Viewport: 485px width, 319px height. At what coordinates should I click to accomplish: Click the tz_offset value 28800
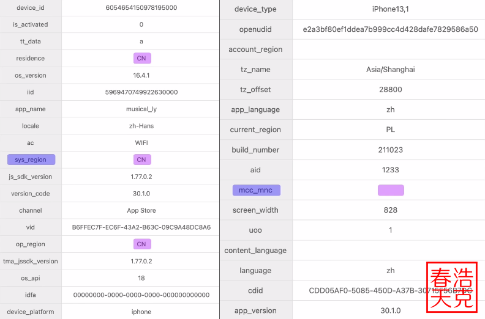pyautogui.click(x=390, y=89)
